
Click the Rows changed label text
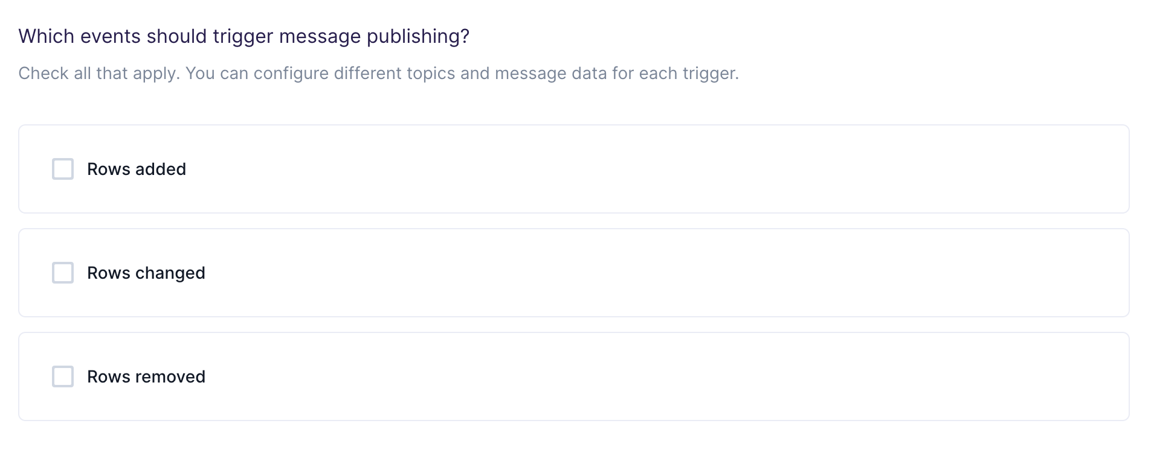(x=146, y=273)
